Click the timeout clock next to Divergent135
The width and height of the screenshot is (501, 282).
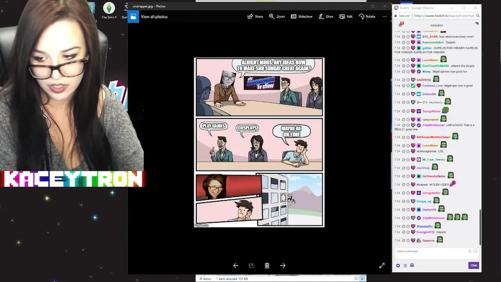[408, 232]
